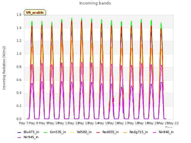Click the Incoming Radiation (W/m2) axis label

click(x=4, y=68)
